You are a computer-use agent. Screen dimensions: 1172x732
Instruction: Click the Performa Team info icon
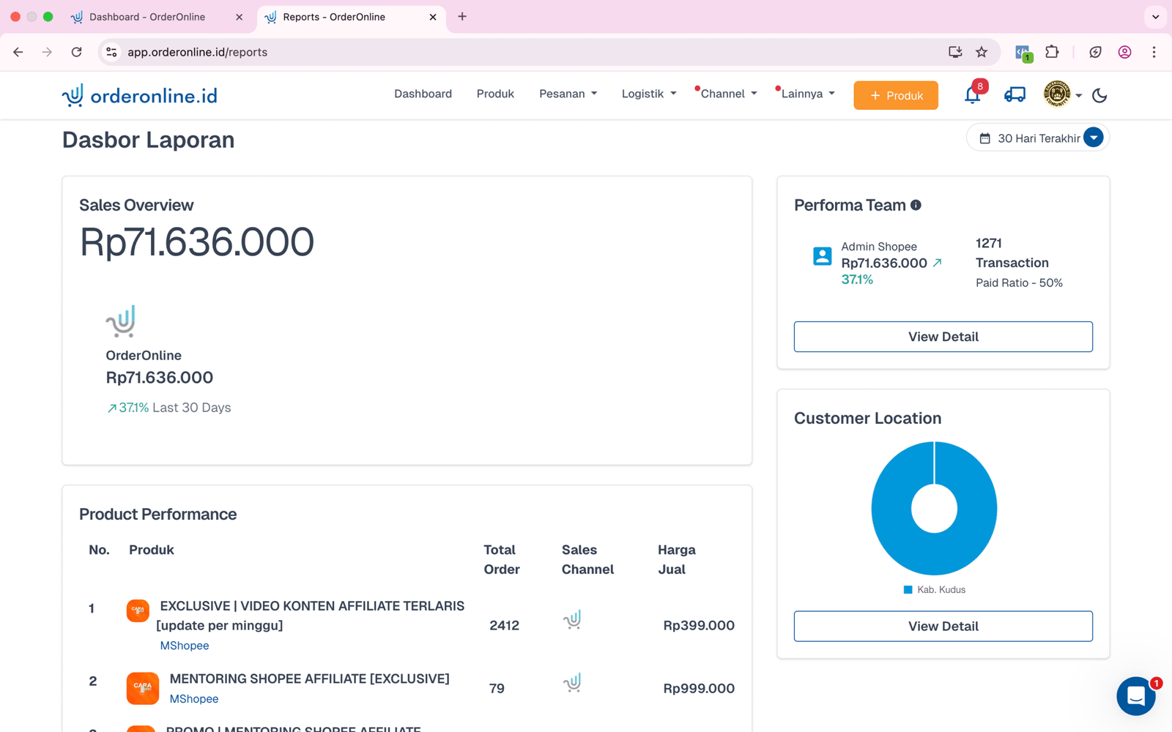(916, 206)
